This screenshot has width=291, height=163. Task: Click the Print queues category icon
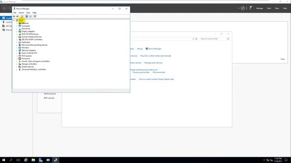tap(20, 56)
